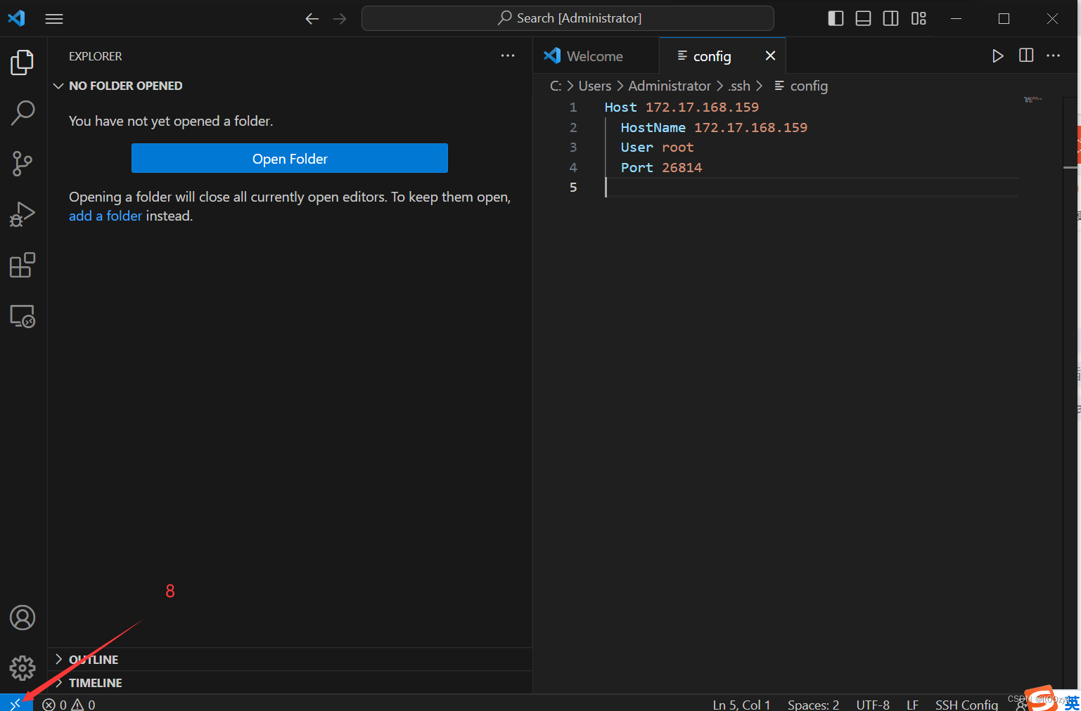Collapse the NO FOLDER OPENED section
The width and height of the screenshot is (1081, 711).
tap(290, 86)
